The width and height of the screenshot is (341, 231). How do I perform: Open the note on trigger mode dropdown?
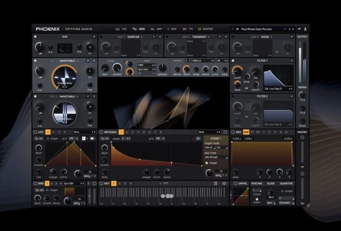tap(210, 147)
